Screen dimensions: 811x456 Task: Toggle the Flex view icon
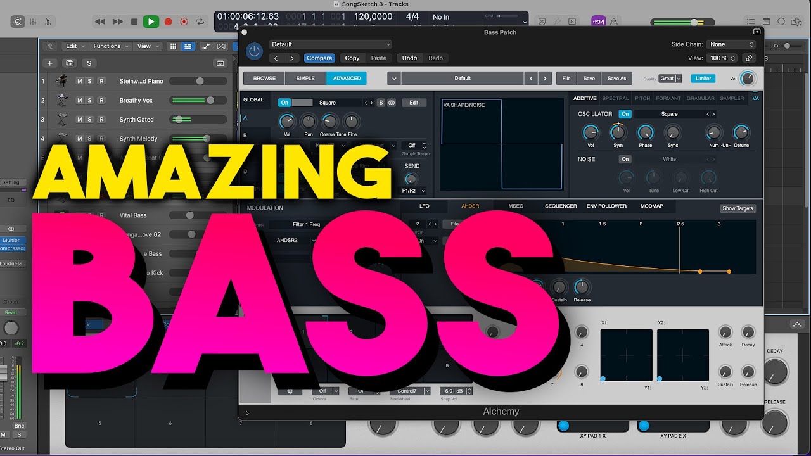pyautogui.click(x=221, y=46)
